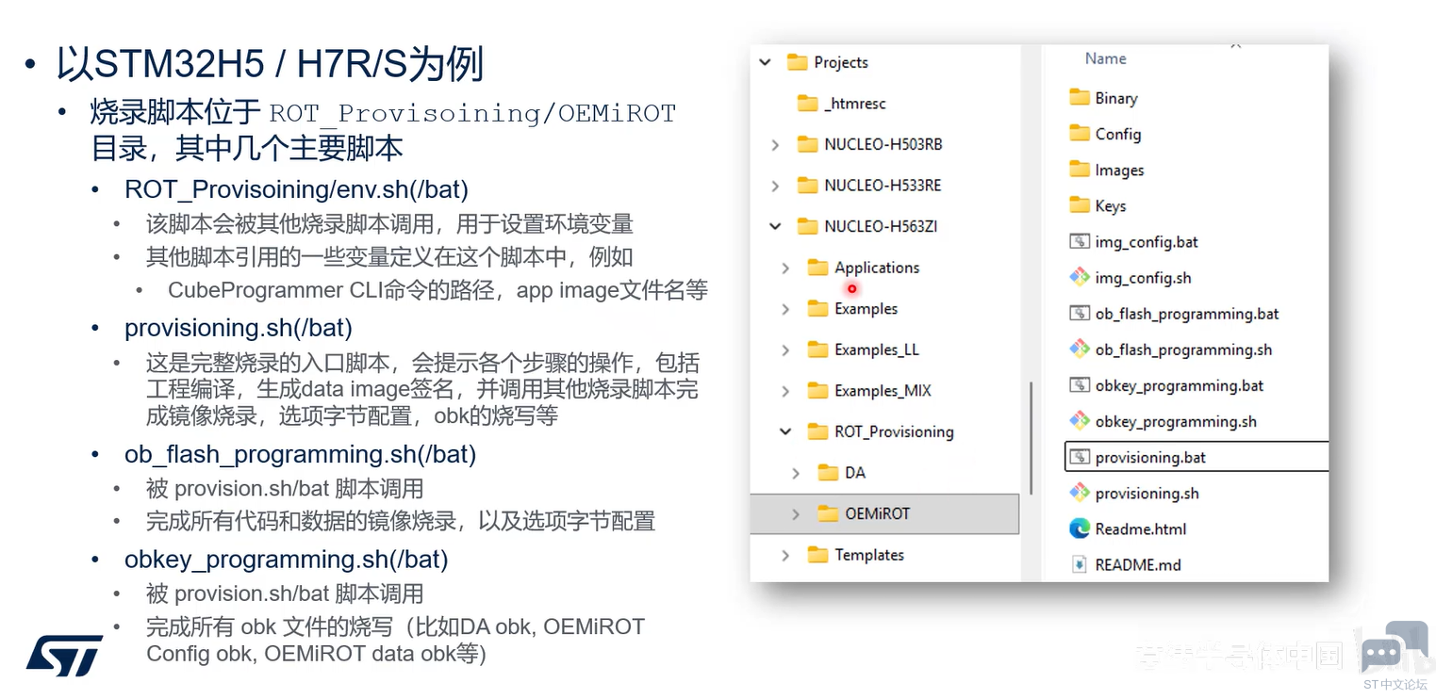Image resolution: width=1436 pixels, height=699 pixels.
Task: Click the OEMiROT folder icon in tree
Action: (x=828, y=513)
